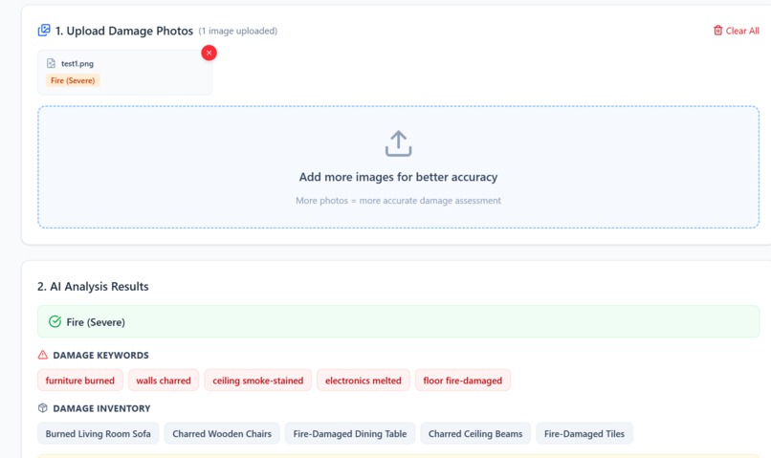The width and height of the screenshot is (771, 458).
Task: Select the 'electronics melted' keyword tag
Action: tap(363, 381)
